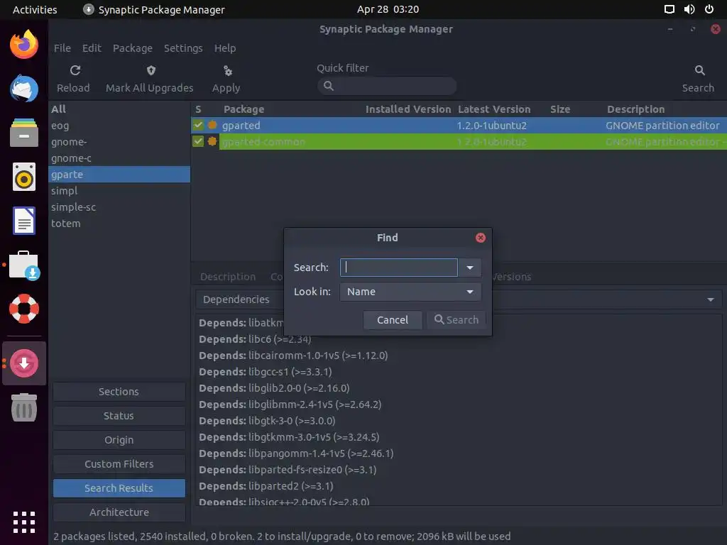Open Files manager from the dock
This screenshot has height=545, width=727.
pyautogui.click(x=24, y=133)
